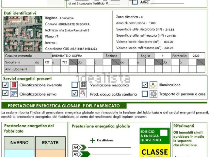Click the address Via Enrico Rampinelli 5

(74, 30)
